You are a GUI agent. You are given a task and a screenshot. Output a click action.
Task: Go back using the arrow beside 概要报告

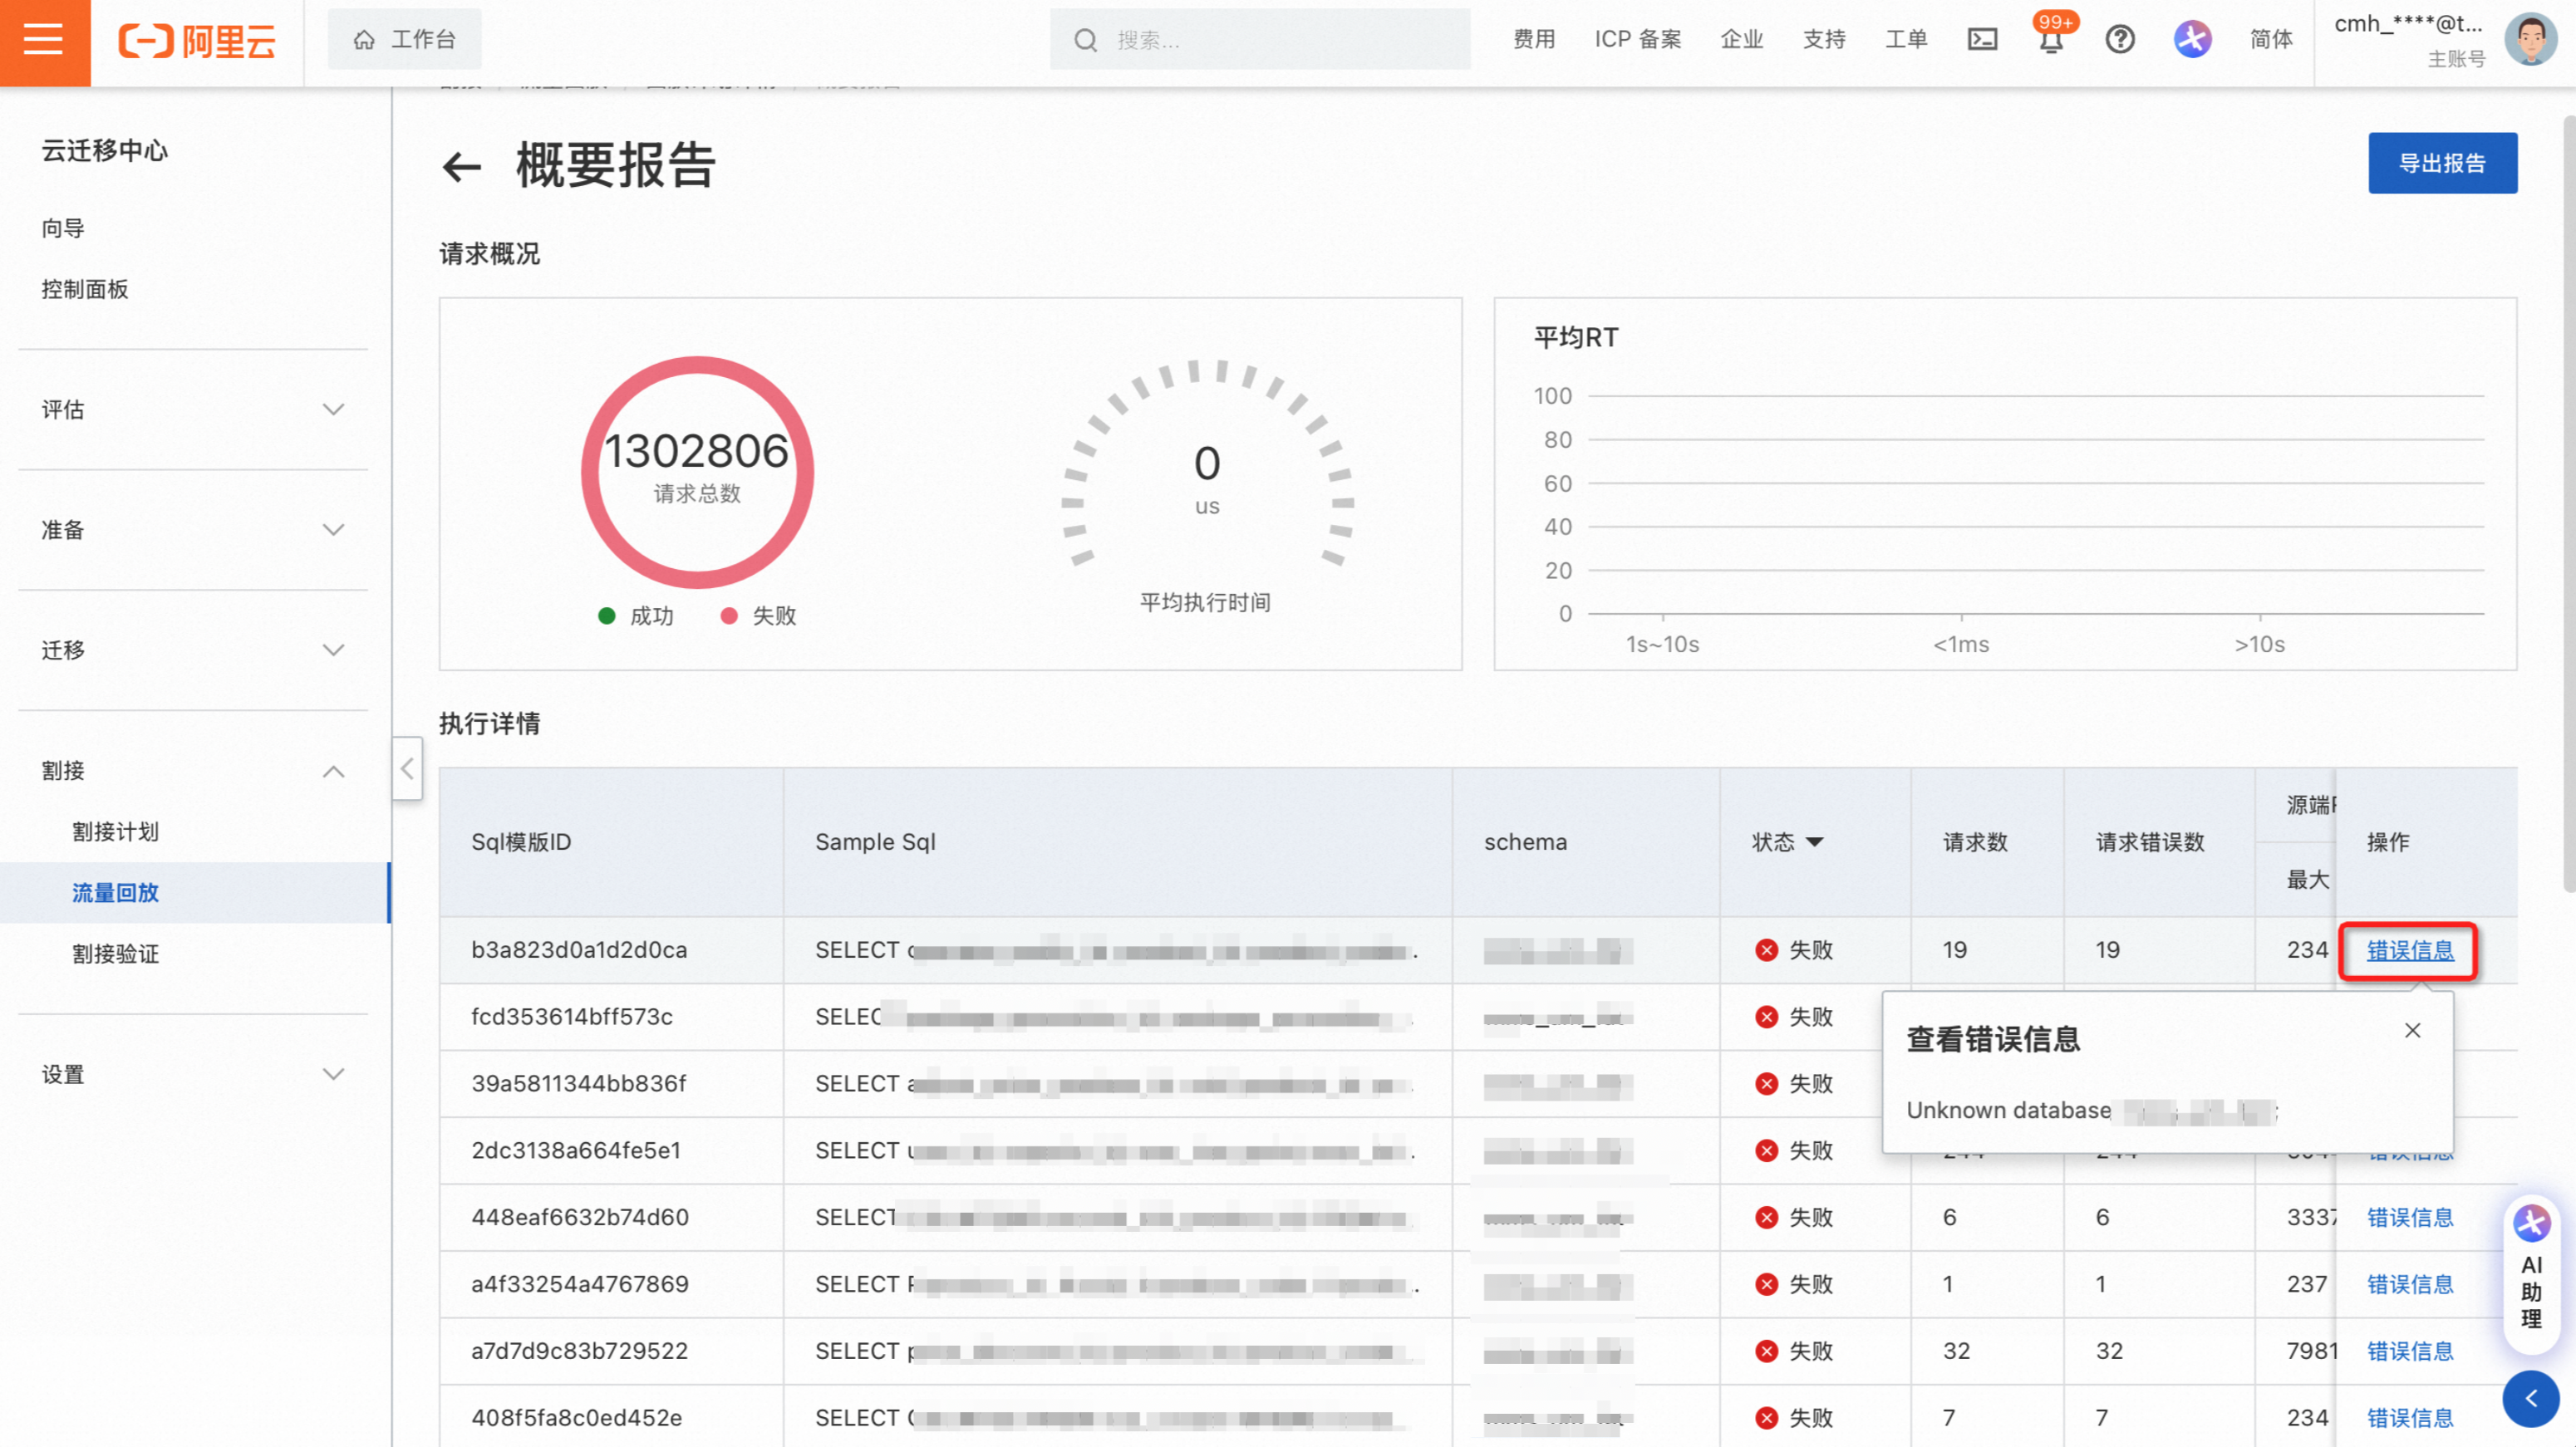pyautogui.click(x=461, y=167)
